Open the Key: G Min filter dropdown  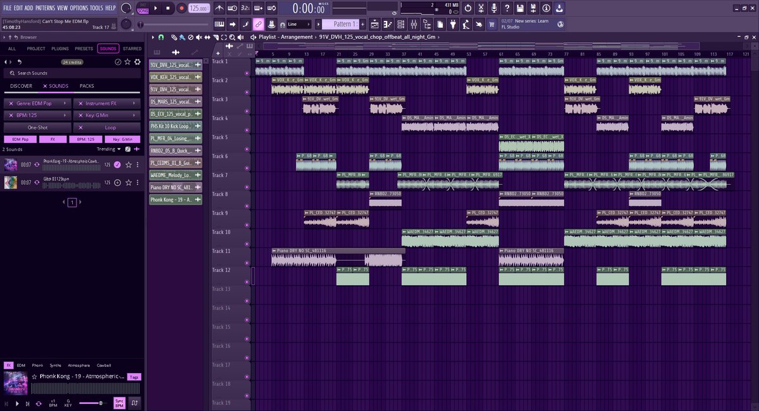pyautogui.click(x=107, y=115)
